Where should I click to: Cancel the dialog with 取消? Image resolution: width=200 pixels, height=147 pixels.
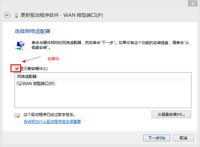[183, 138]
